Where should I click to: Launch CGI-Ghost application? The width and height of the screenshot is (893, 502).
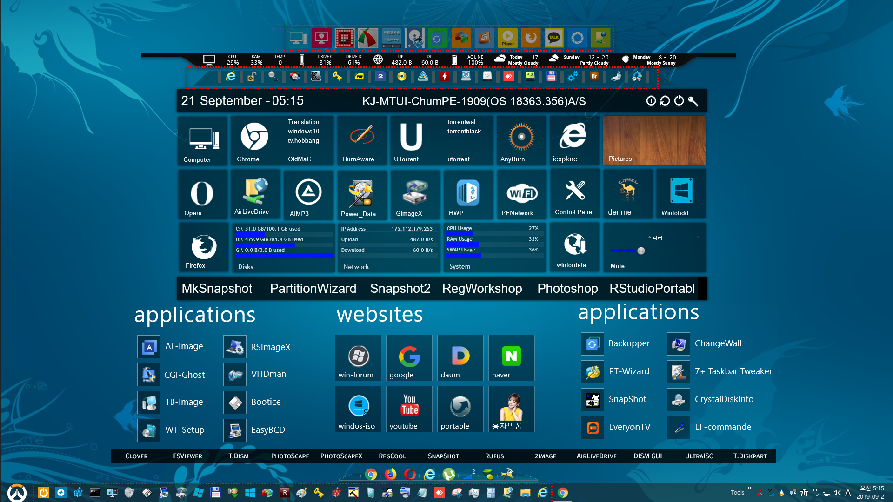171,375
